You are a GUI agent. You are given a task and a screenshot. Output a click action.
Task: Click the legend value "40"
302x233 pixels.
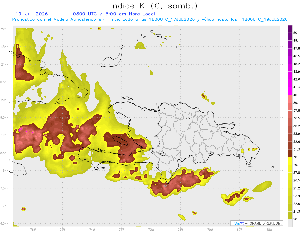296,95
